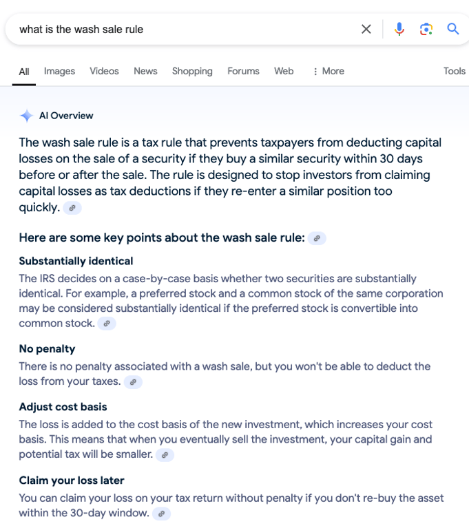Open source link after '30-day window.'
This screenshot has width=469, height=528.
pyautogui.click(x=161, y=514)
